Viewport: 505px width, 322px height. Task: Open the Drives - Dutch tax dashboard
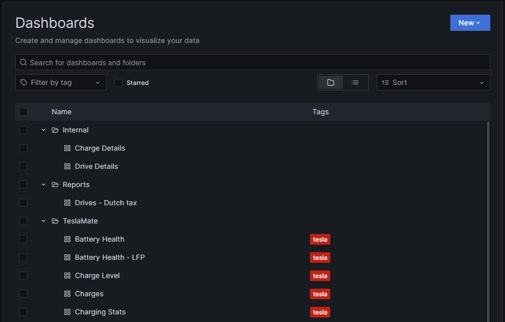(x=106, y=203)
